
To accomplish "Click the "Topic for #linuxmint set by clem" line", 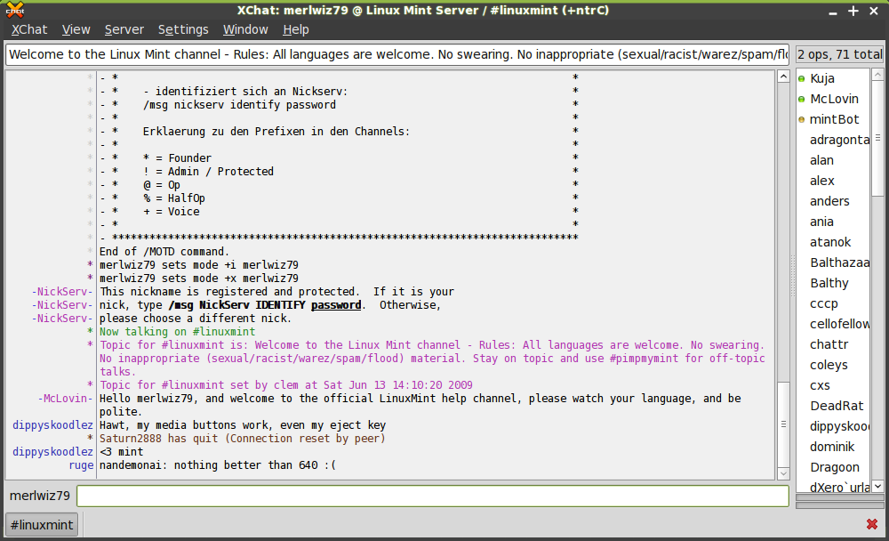I will (286, 385).
